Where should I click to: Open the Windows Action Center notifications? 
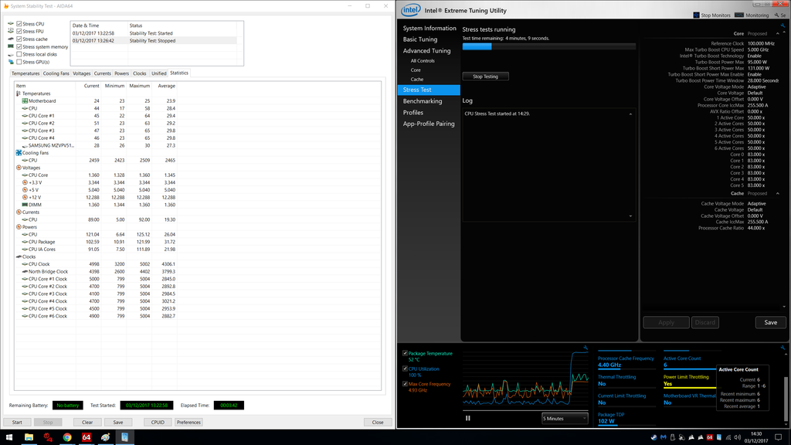pos(779,437)
